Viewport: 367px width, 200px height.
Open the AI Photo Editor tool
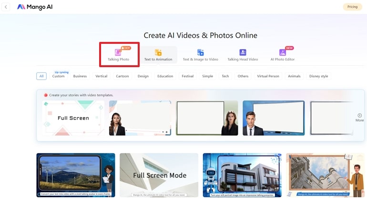[x=283, y=55]
